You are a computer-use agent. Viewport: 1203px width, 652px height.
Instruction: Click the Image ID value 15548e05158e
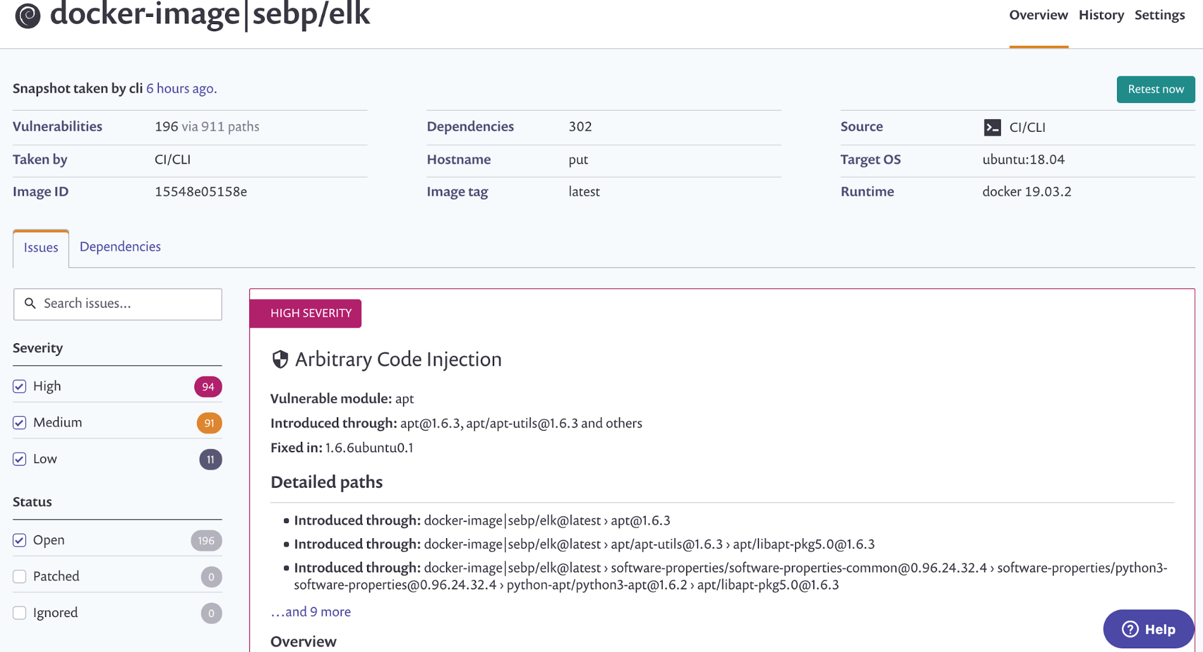coord(201,192)
